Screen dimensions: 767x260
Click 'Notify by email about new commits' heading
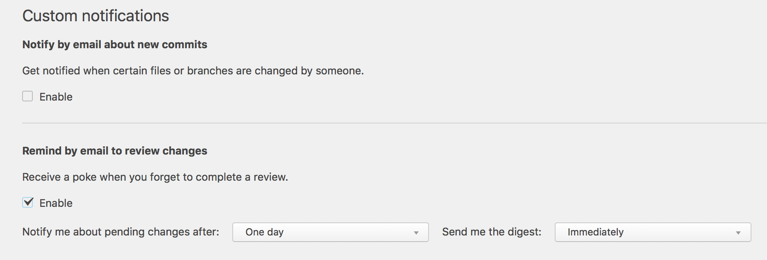pyautogui.click(x=115, y=45)
